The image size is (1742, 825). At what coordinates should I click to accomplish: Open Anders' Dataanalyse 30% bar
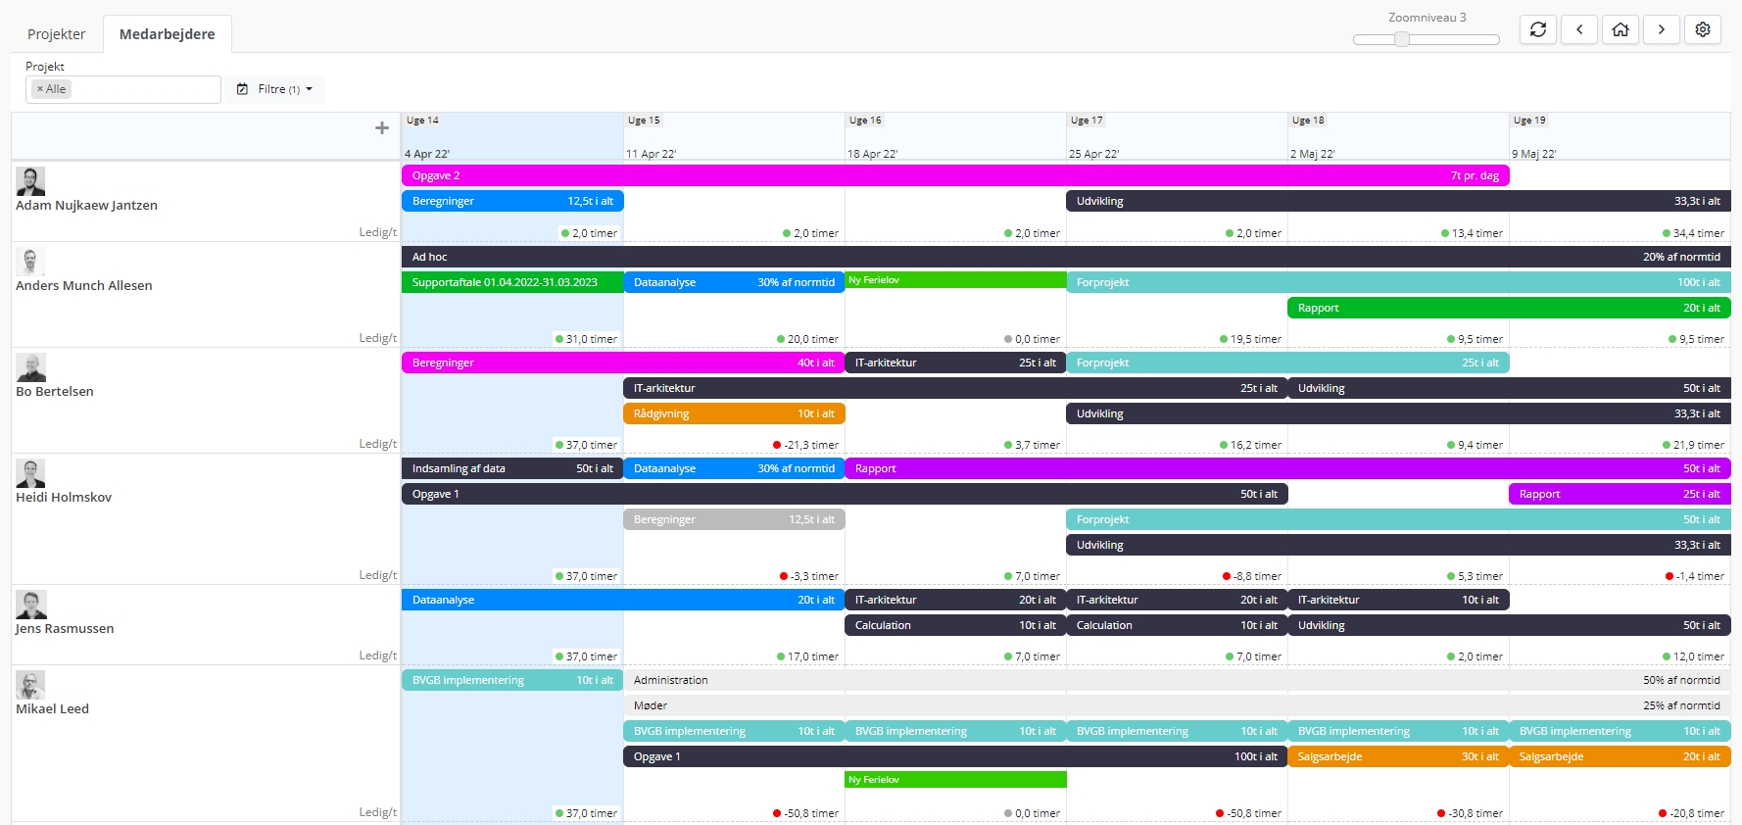pos(734,282)
